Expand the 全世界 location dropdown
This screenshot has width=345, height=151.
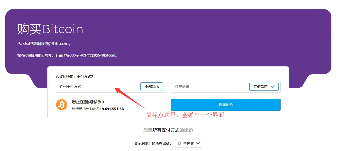tap(189, 143)
